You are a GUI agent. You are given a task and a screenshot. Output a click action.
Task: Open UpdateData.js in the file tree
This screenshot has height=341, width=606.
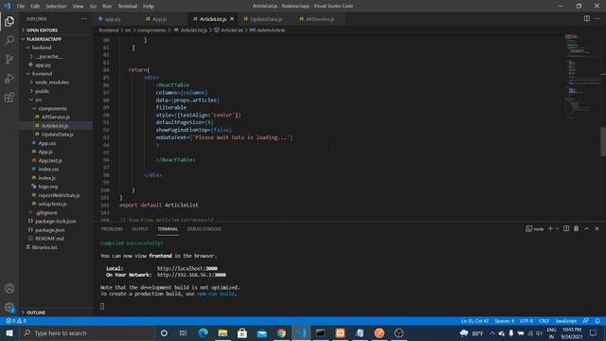pyautogui.click(x=57, y=135)
